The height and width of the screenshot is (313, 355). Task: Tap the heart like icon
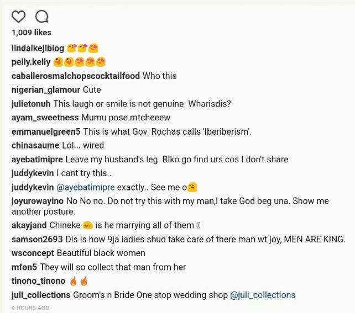(18, 17)
